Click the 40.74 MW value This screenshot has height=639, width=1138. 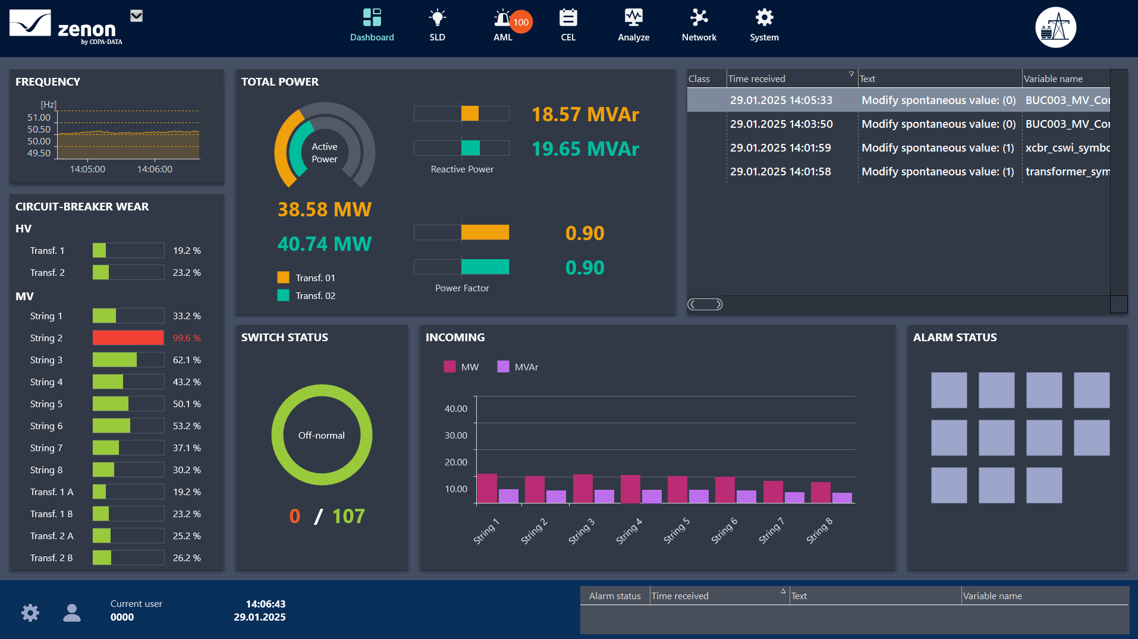[325, 244]
